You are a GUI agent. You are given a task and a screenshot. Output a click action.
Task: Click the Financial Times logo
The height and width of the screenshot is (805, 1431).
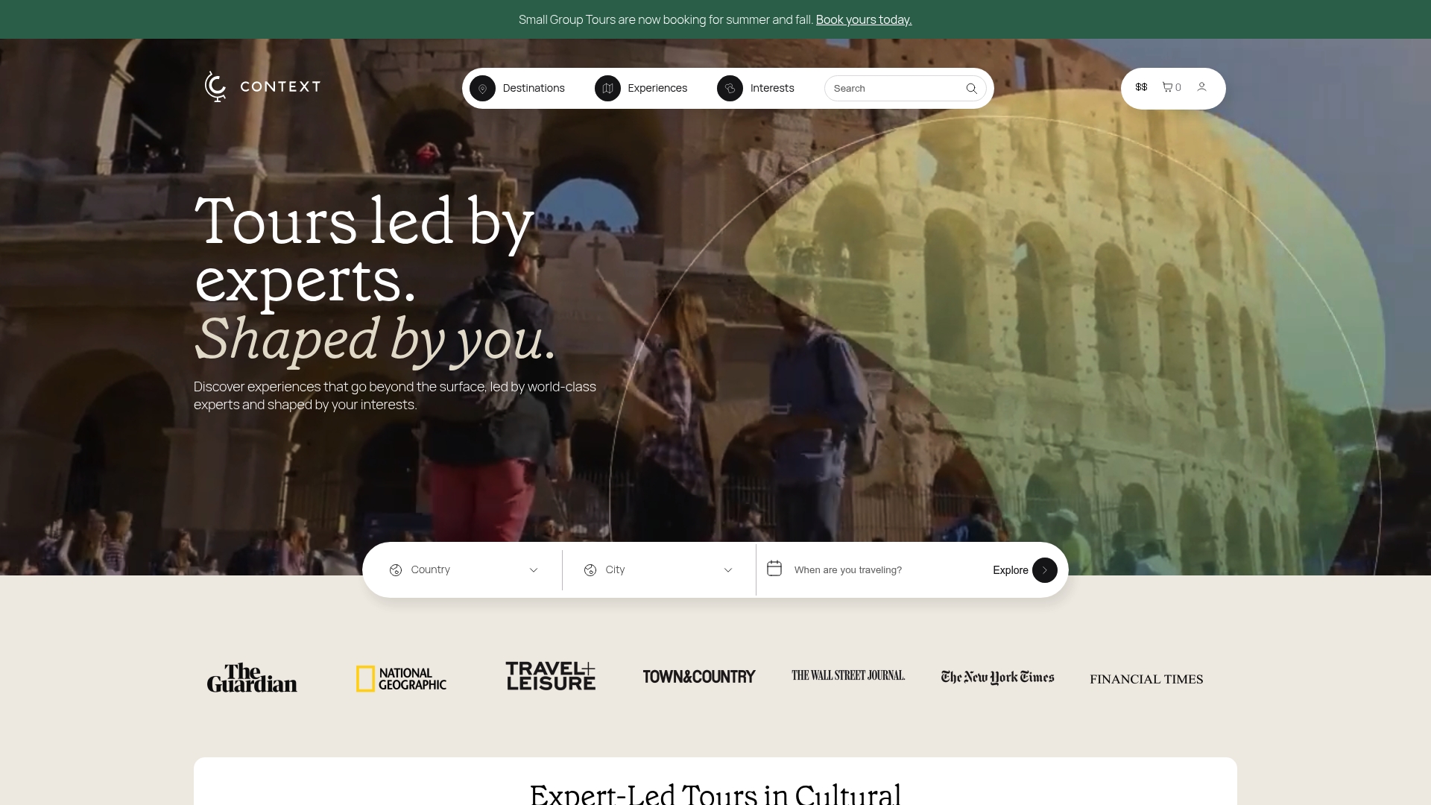1146,679
